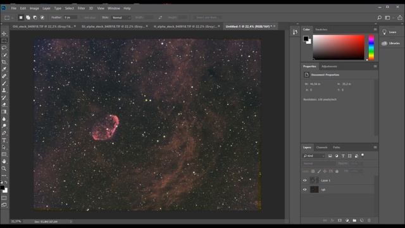Select the Brush tool
405x228 pixels.
coord(4,83)
